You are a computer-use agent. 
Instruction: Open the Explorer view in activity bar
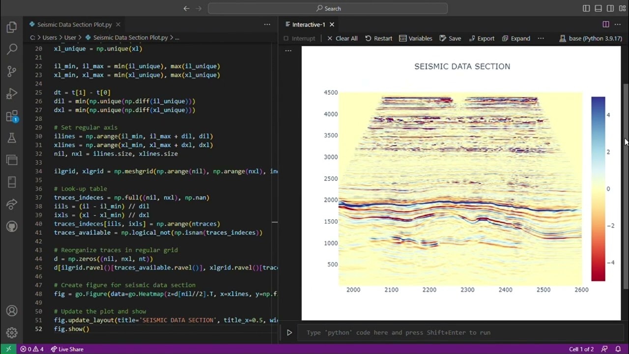click(12, 28)
